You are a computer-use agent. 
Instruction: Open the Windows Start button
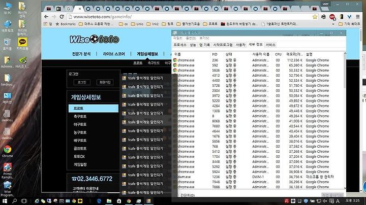(x=5, y=201)
